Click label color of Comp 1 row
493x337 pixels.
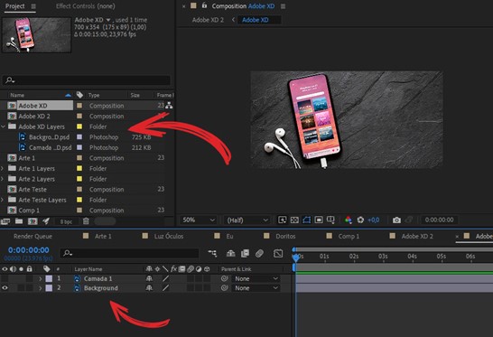coord(79,210)
